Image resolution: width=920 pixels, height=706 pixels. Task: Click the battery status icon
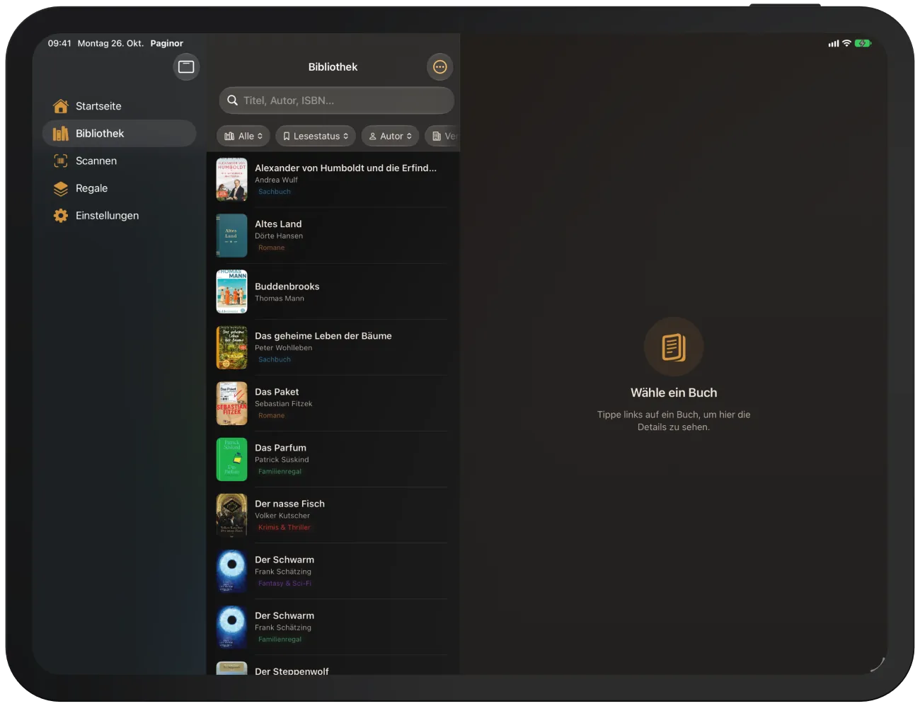(863, 43)
